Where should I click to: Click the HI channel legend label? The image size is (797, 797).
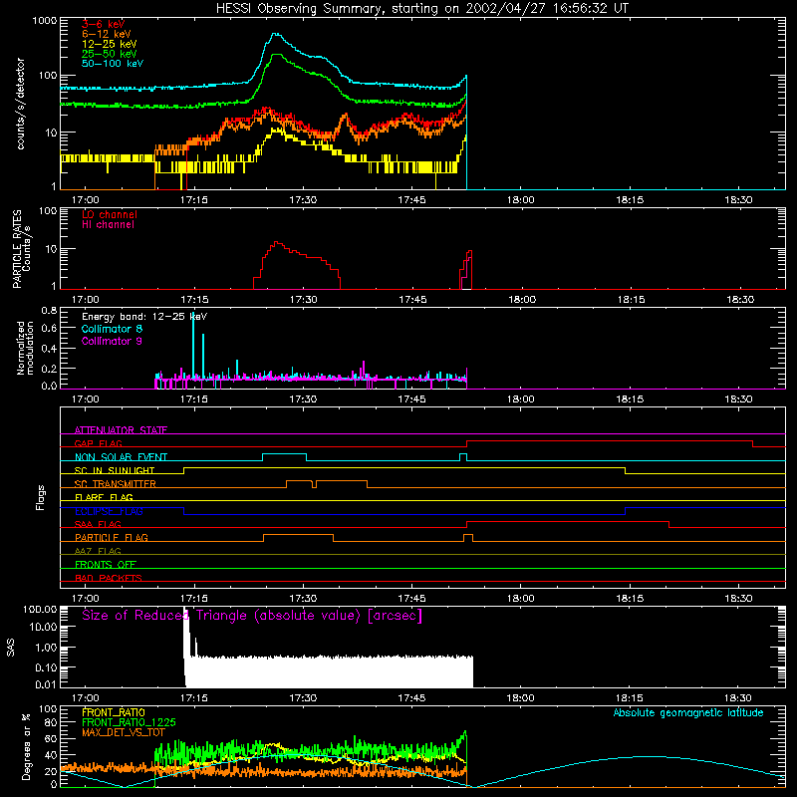coord(108,225)
